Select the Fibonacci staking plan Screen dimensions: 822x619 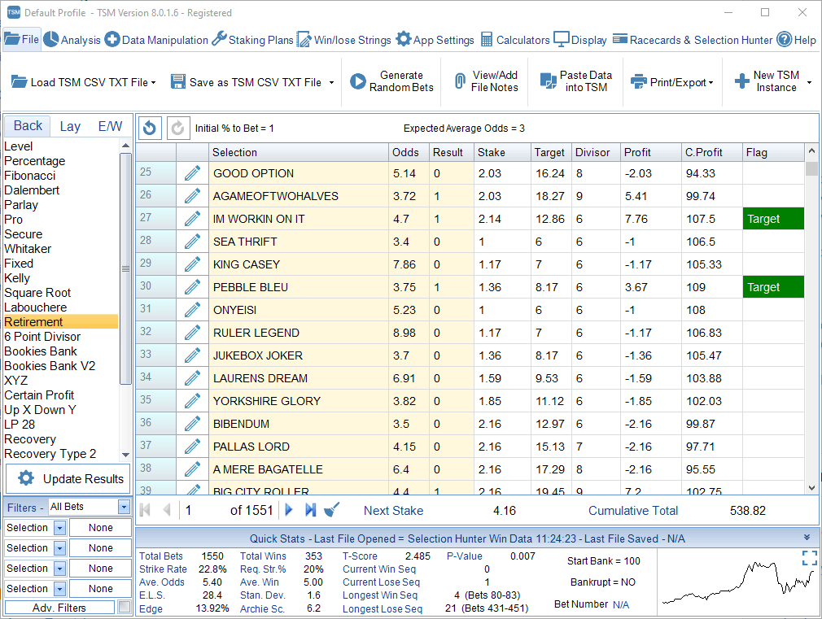pyautogui.click(x=30, y=176)
